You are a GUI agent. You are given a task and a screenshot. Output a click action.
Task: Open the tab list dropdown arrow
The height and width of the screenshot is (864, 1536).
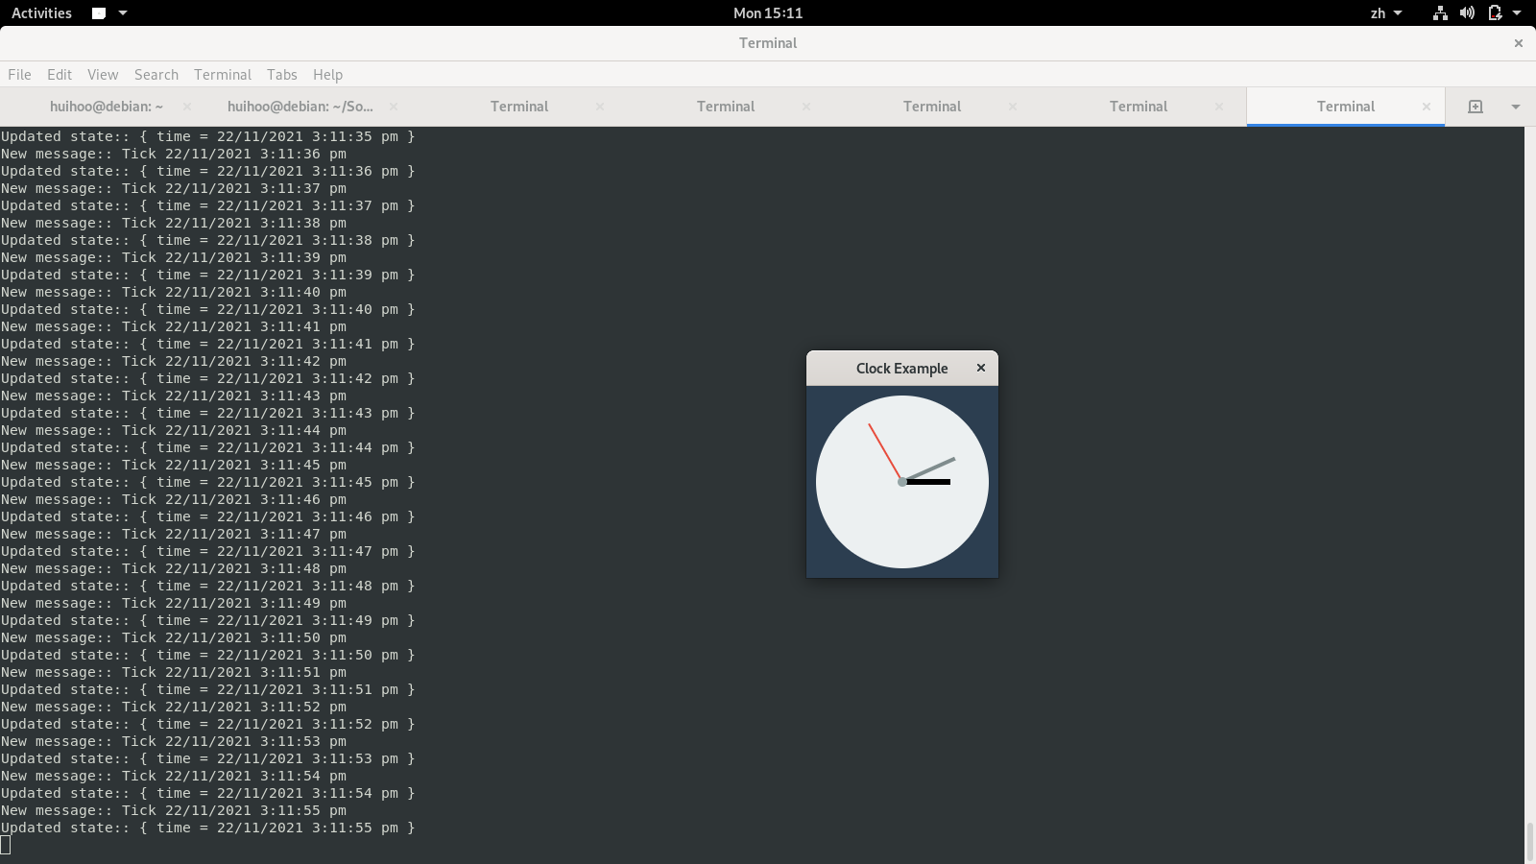pyautogui.click(x=1516, y=107)
